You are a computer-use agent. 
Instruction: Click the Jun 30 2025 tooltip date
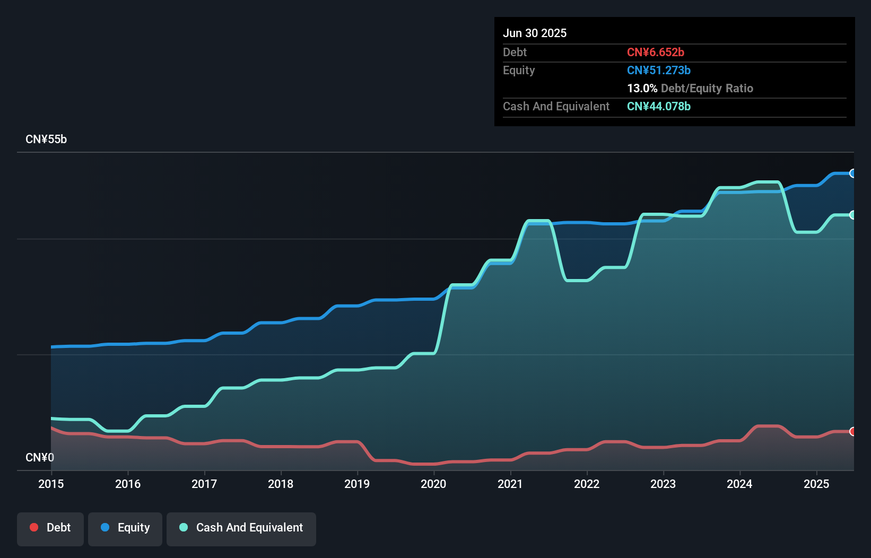click(535, 33)
